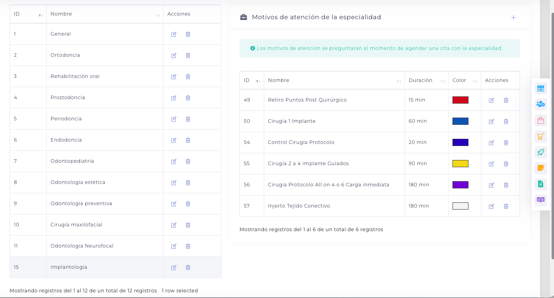
Task: Delete Odontología estética row
Action: (188, 183)
